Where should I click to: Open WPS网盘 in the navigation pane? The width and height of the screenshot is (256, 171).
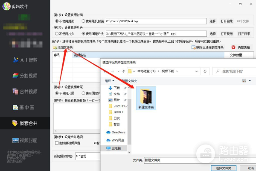tap(115, 140)
